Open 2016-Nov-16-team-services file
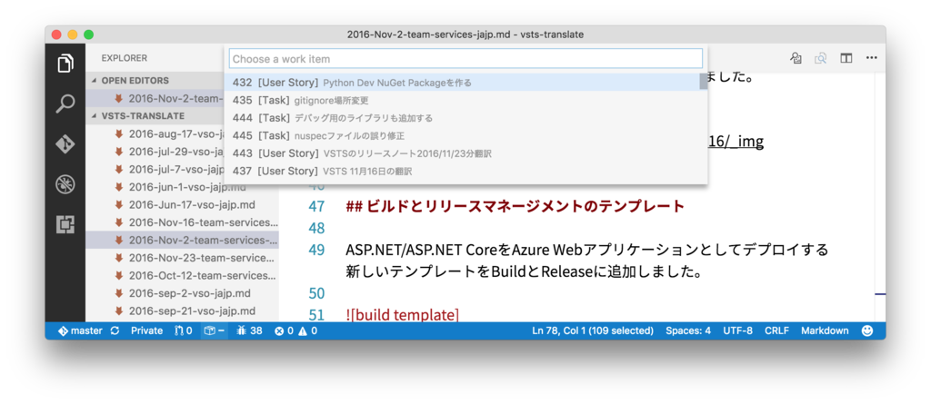The height and width of the screenshot is (404, 931). 182,223
